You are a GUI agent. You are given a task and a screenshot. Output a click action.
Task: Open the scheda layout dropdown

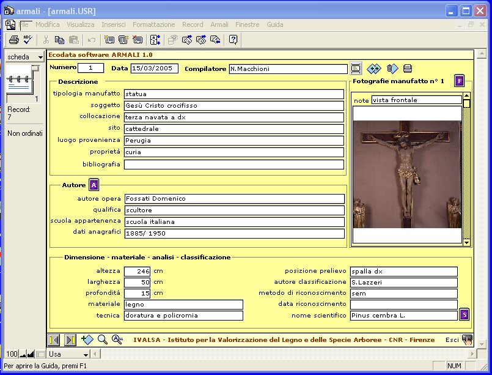click(24, 57)
